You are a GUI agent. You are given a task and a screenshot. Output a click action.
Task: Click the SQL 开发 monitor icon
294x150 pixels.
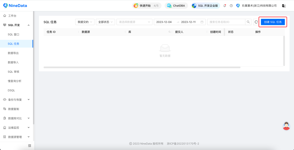[5, 25]
